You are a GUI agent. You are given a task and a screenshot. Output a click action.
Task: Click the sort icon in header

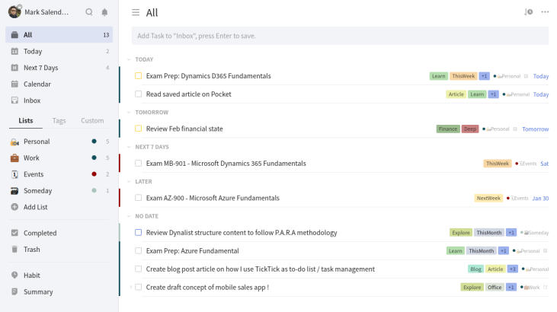pos(529,12)
